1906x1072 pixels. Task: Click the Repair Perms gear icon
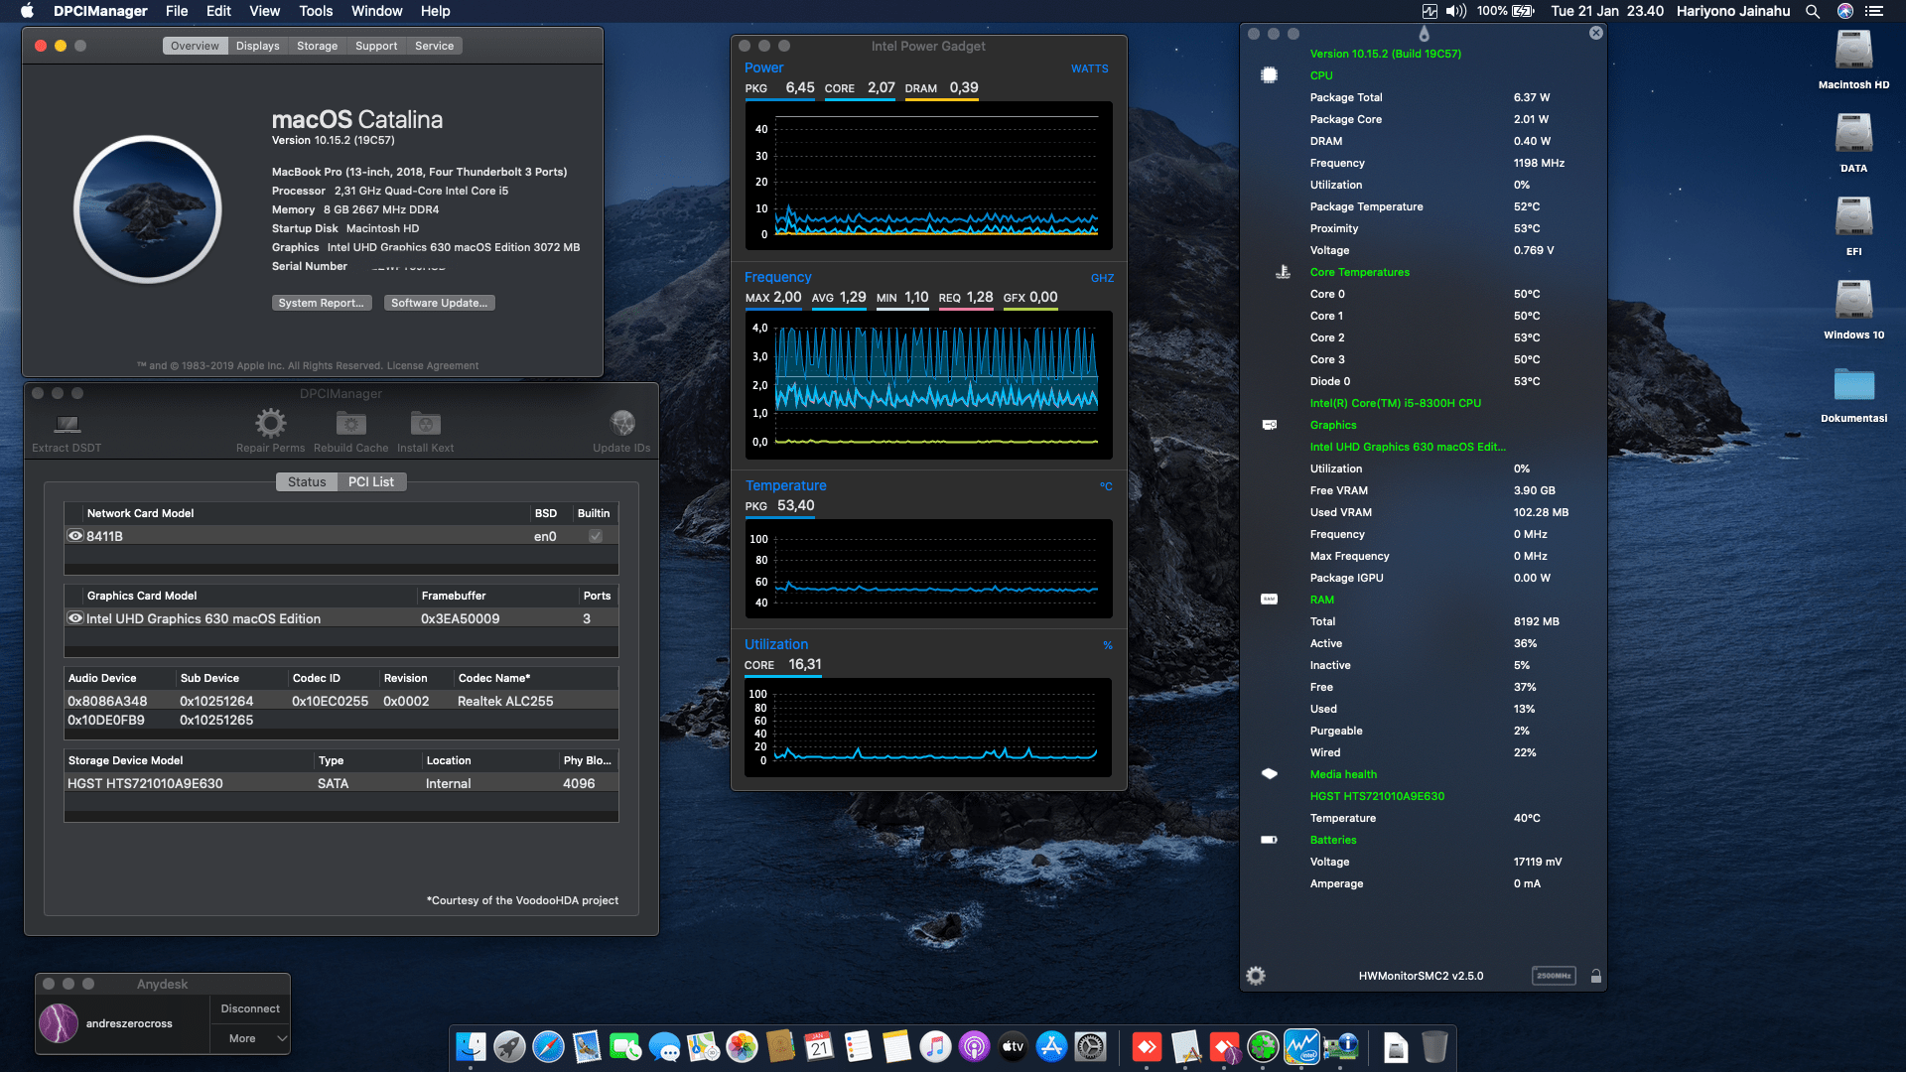tap(270, 424)
